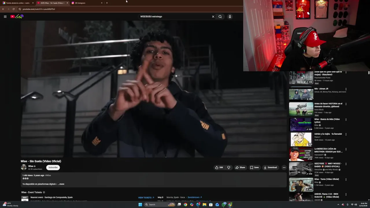Open options for La MERECIDA CAÍDA video
Viewport: 370px width, 208px height.
coord(346,149)
